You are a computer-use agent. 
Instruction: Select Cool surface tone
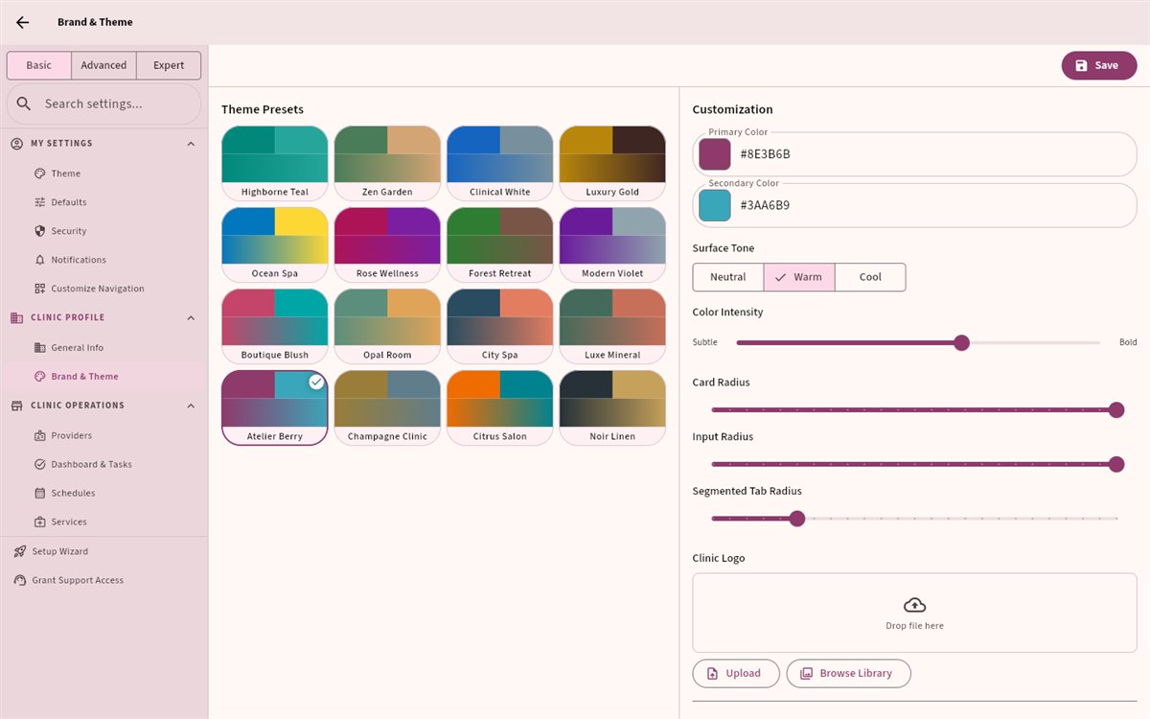click(x=870, y=277)
